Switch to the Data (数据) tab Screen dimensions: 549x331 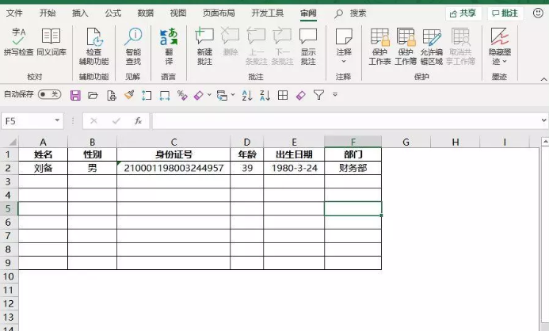coord(145,13)
